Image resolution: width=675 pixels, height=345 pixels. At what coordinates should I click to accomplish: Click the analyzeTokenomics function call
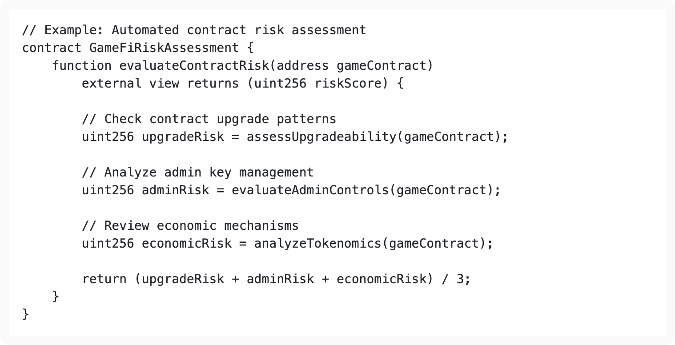317,243
